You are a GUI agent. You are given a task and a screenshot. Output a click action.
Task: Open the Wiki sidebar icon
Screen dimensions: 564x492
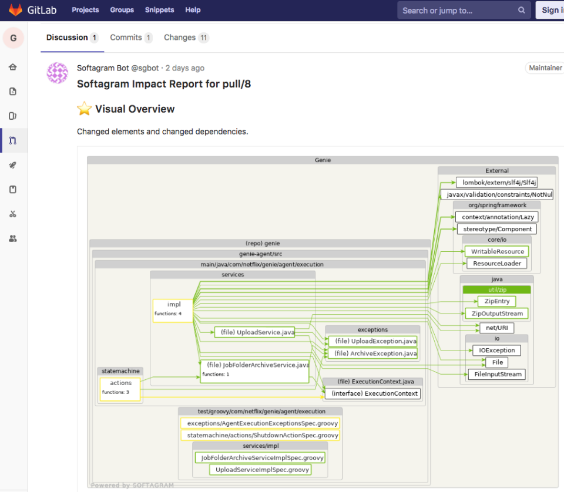13,189
